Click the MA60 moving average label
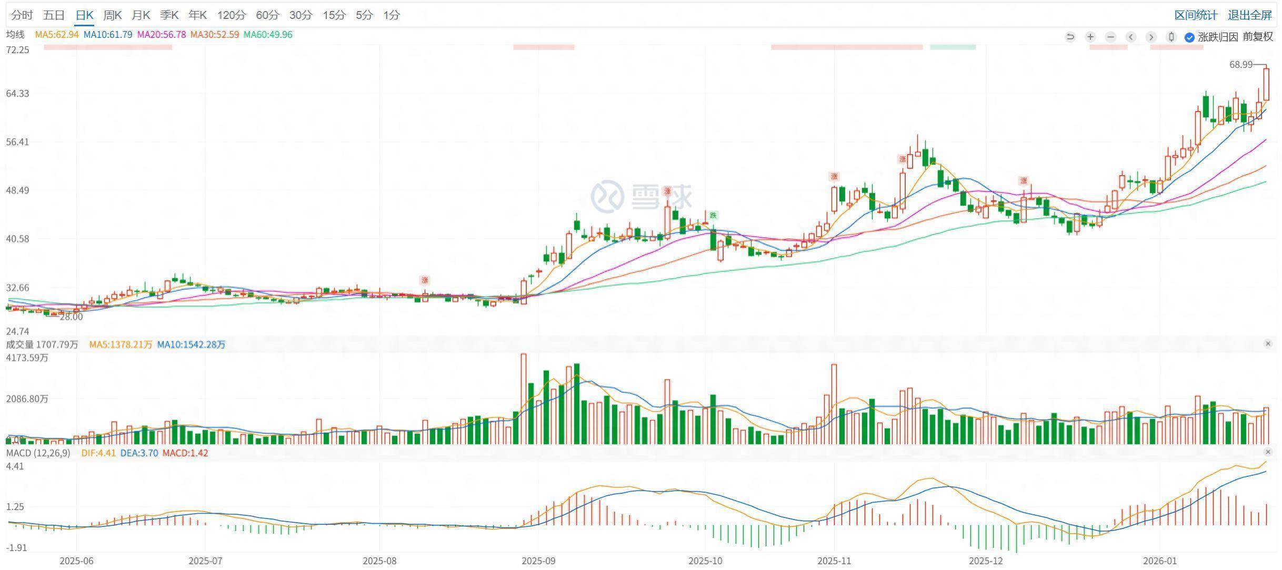The height and width of the screenshot is (570, 1282). click(x=268, y=35)
